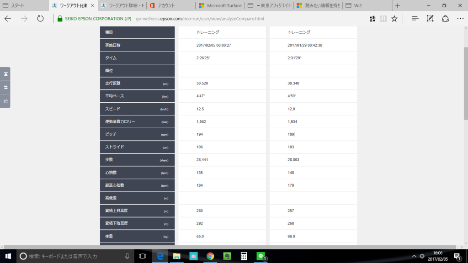Show hidden tray icons chevron
This screenshot has height=263, width=468.
coord(414,256)
